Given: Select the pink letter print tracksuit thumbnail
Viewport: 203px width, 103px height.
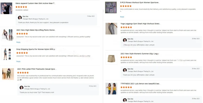Looking at the screenshot, I should pyautogui.click(x=8, y=74).
